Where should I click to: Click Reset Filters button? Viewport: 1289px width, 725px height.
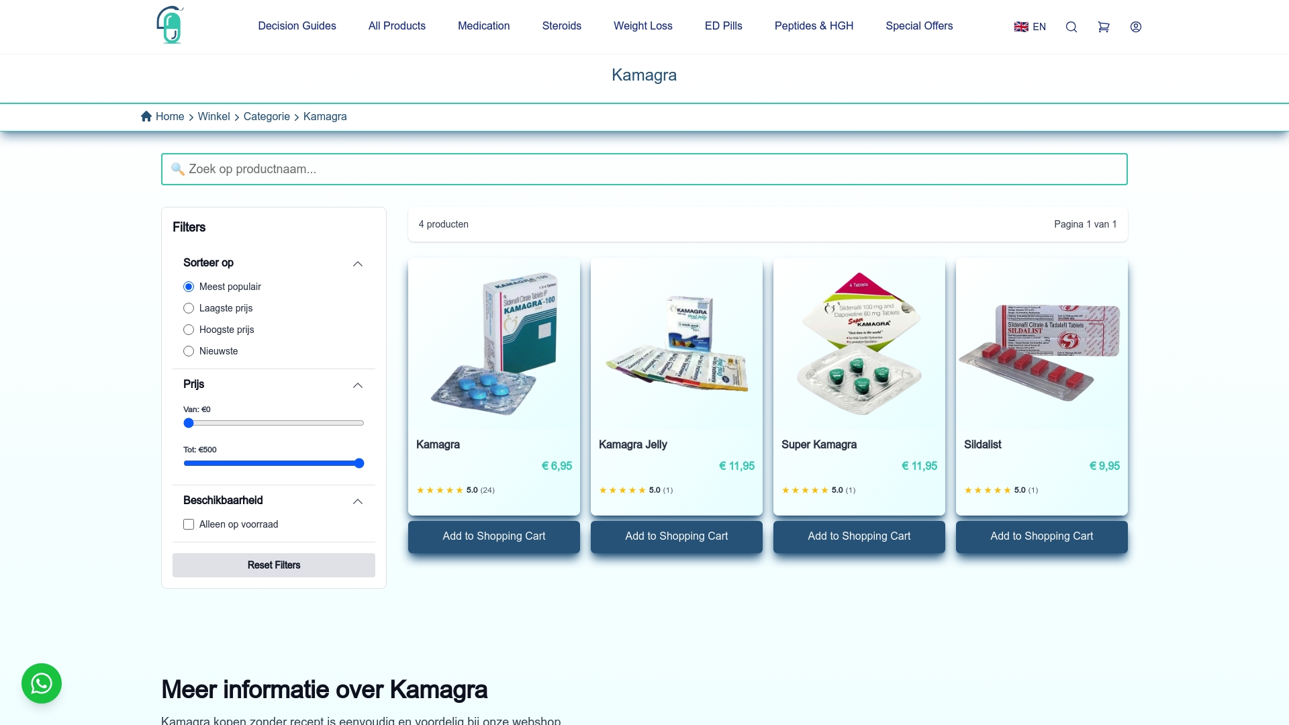coord(274,565)
